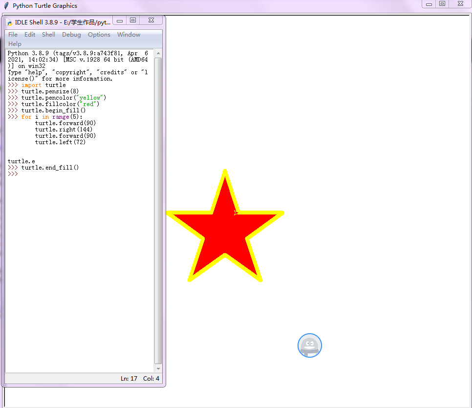Click the 'Ln: 17' status bar entry

[129, 379]
